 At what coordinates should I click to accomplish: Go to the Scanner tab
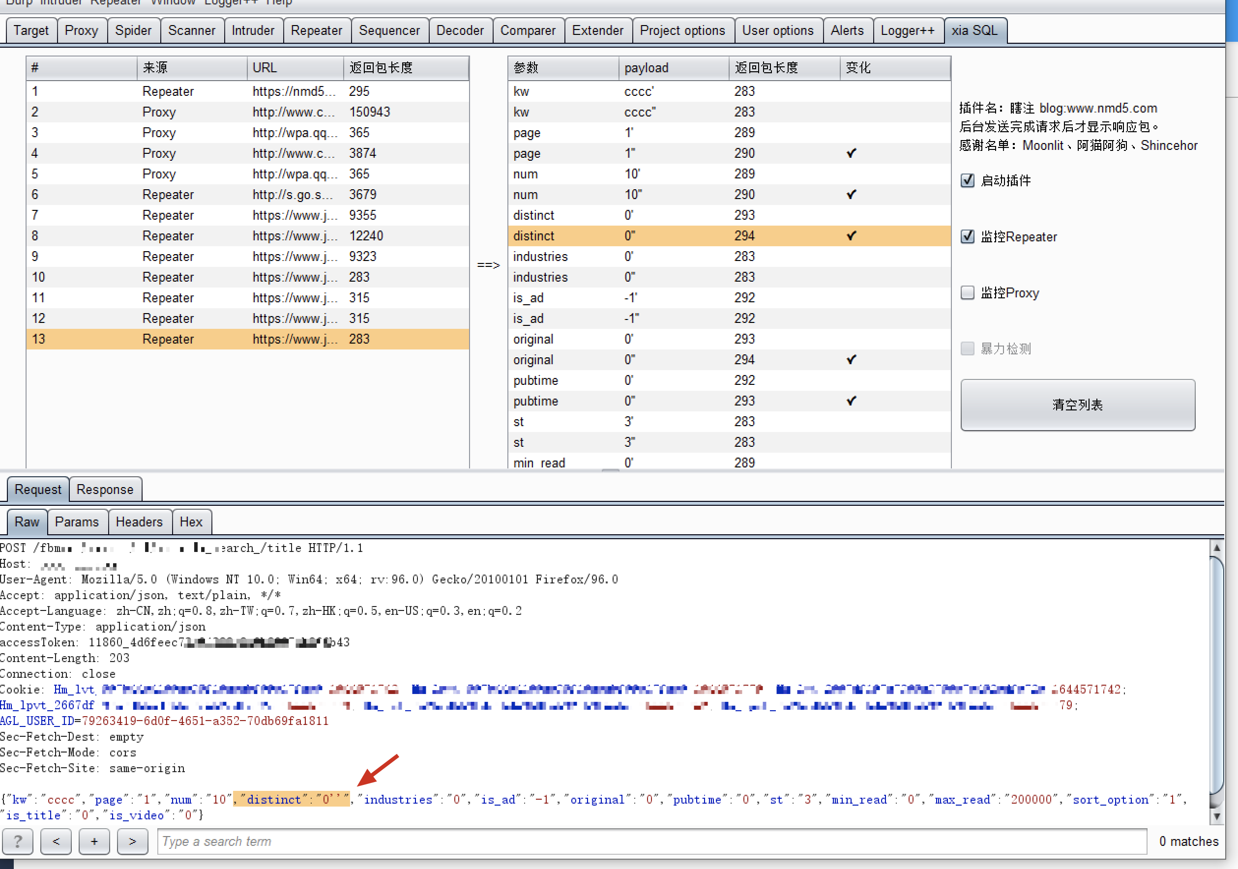click(191, 31)
